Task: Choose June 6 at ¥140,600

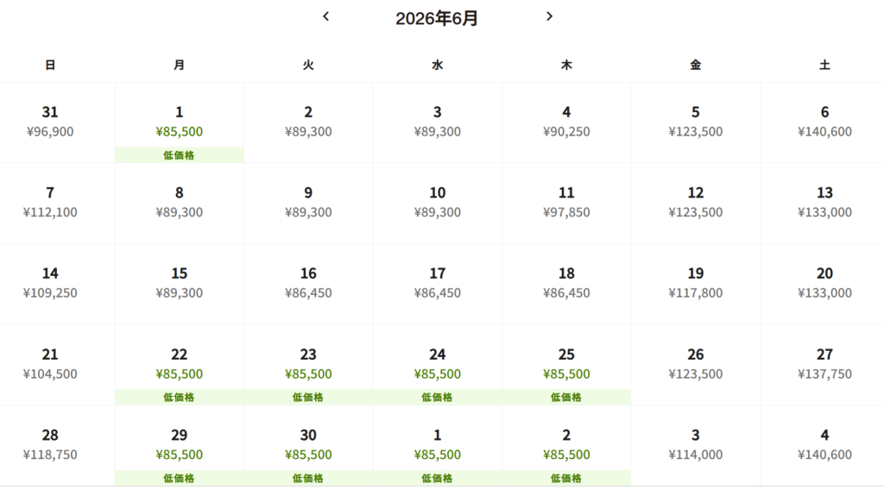Action: (824, 122)
